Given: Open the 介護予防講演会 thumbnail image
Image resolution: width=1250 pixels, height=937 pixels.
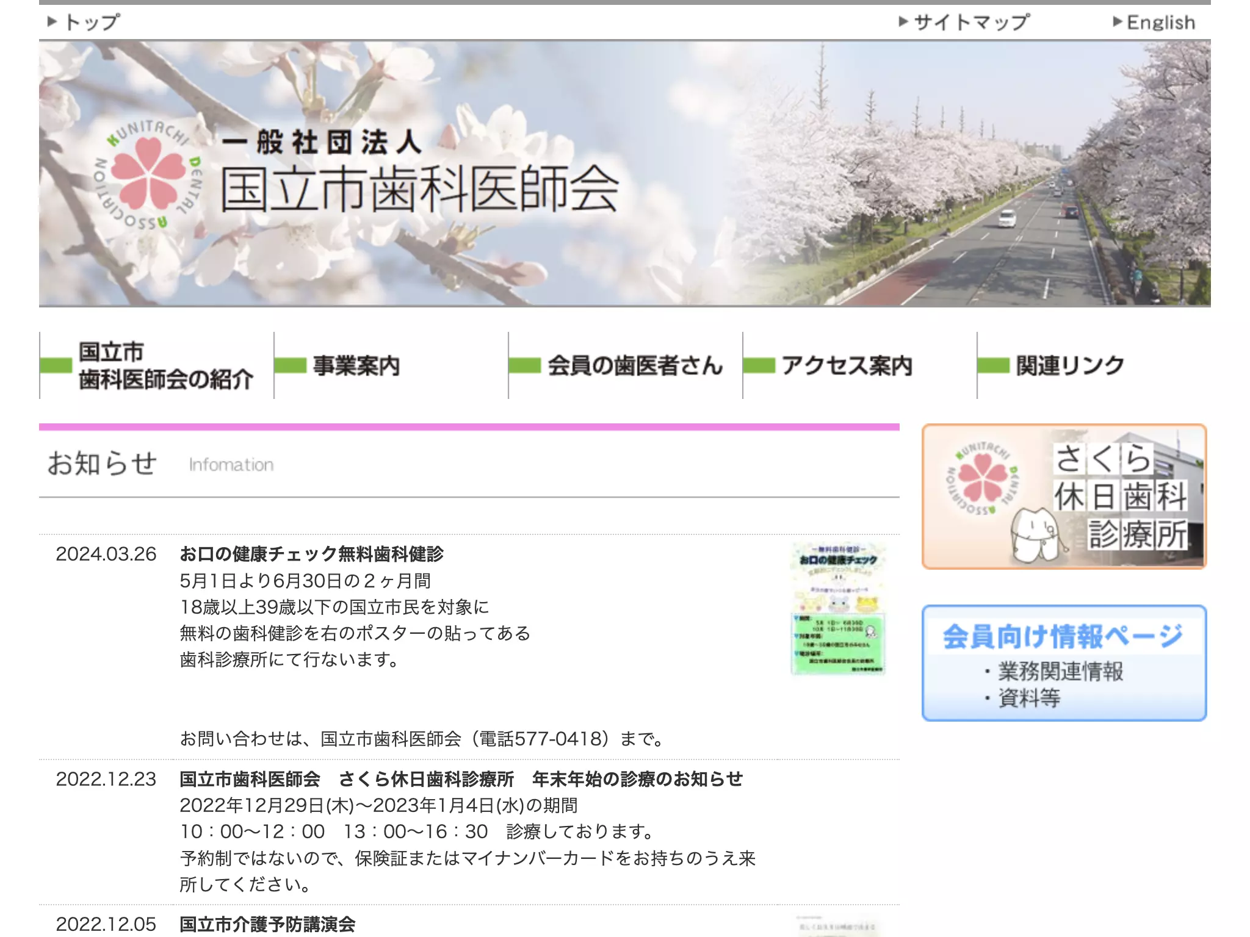Looking at the screenshot, I should click(x=838, y=926).
